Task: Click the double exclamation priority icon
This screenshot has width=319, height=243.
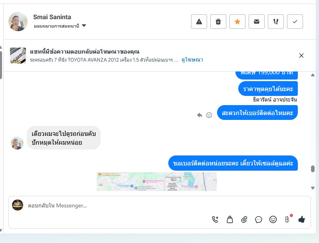Action: (276, 22)
